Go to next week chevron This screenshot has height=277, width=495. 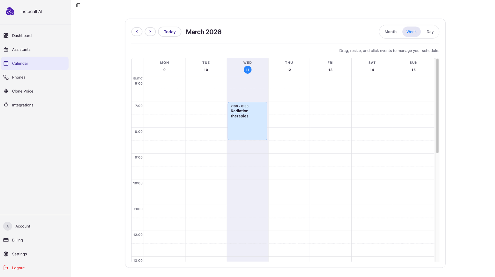150,32
